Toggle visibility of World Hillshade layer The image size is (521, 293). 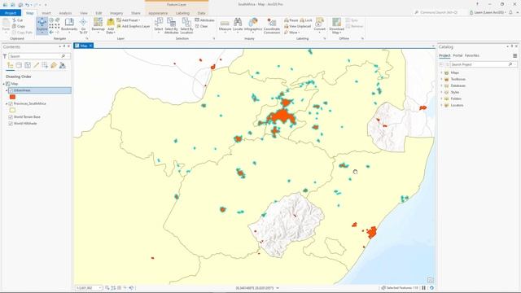tap(11, 124)
